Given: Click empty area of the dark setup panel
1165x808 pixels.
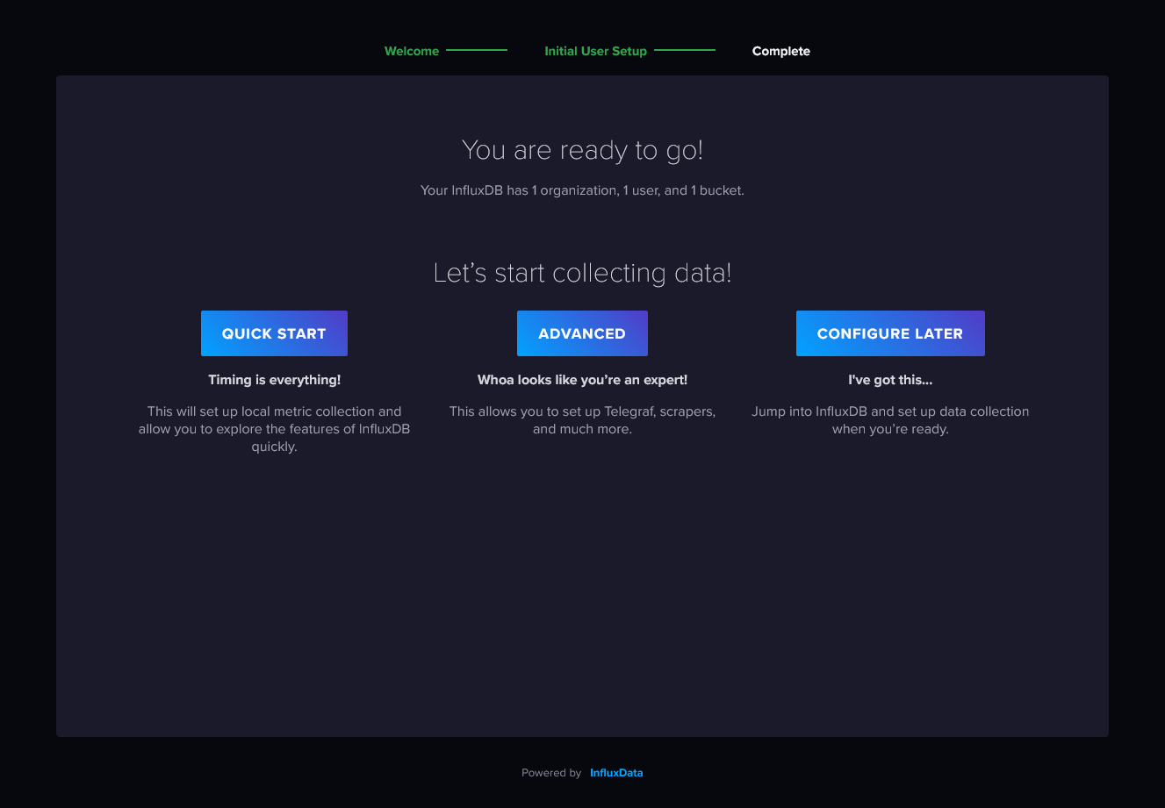Looking at the screenshot, I should click(x=582, y=597).
